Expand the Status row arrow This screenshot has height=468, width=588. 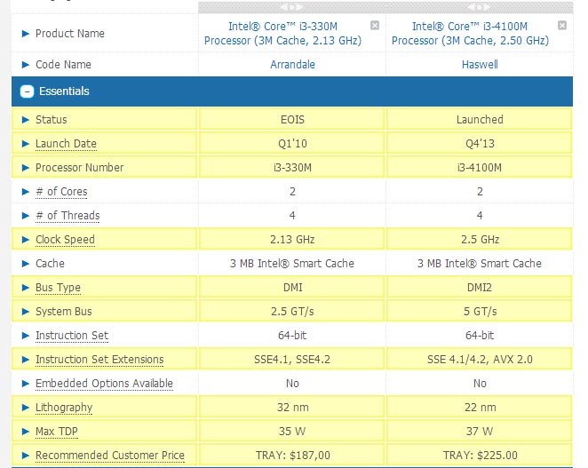[26, 120]
